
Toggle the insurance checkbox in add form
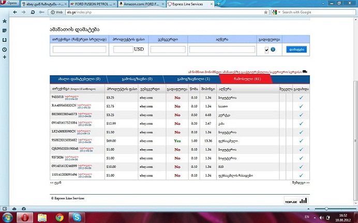click(266, 50)
